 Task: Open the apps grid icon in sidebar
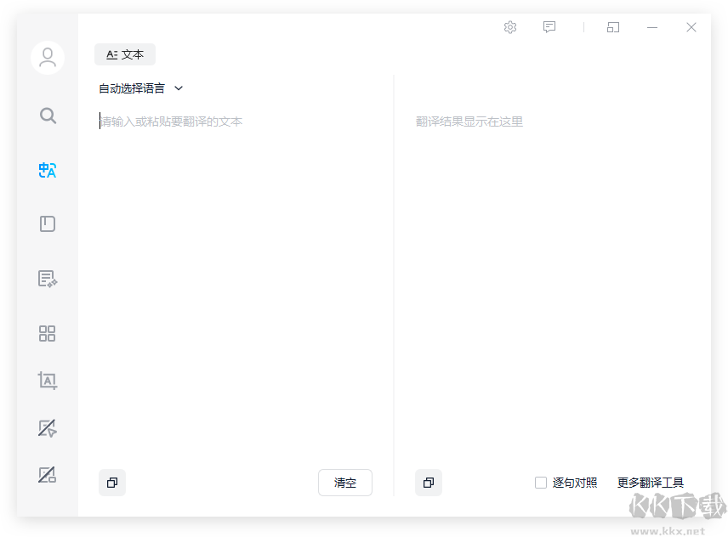48,333
